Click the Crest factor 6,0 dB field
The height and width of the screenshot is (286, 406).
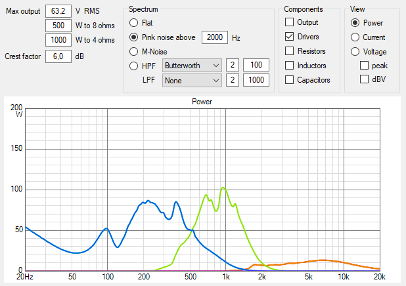point(58,56)
